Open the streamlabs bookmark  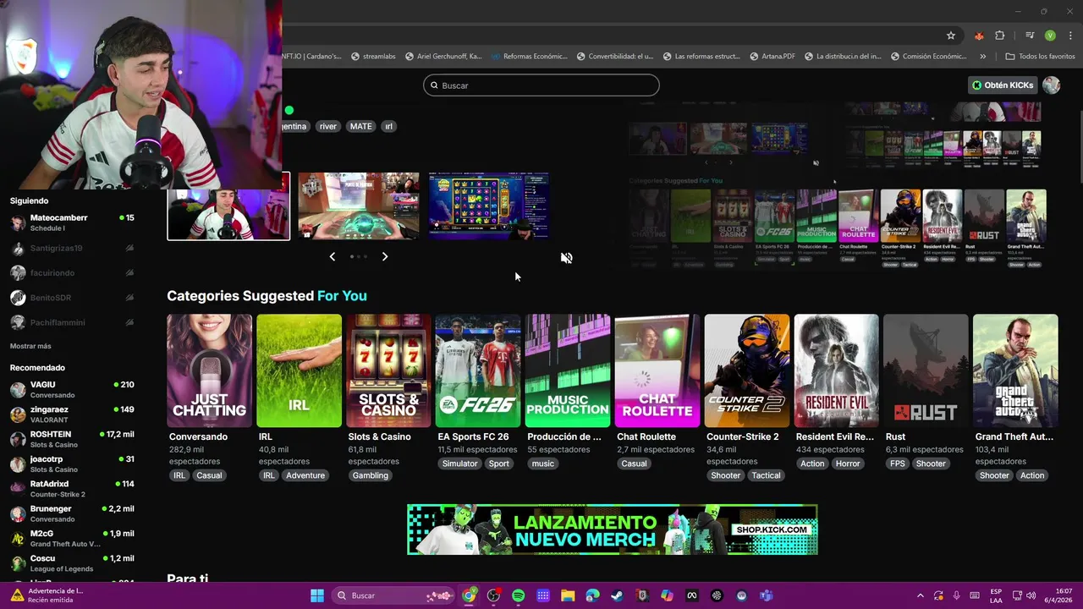coord(372,57)
